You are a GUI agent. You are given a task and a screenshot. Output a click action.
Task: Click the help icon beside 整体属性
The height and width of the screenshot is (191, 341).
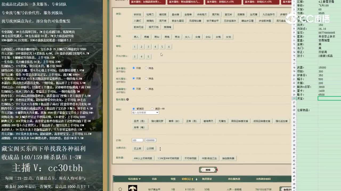[128, 99]
